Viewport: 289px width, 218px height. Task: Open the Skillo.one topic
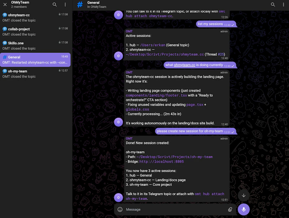[x=35, y=46]
